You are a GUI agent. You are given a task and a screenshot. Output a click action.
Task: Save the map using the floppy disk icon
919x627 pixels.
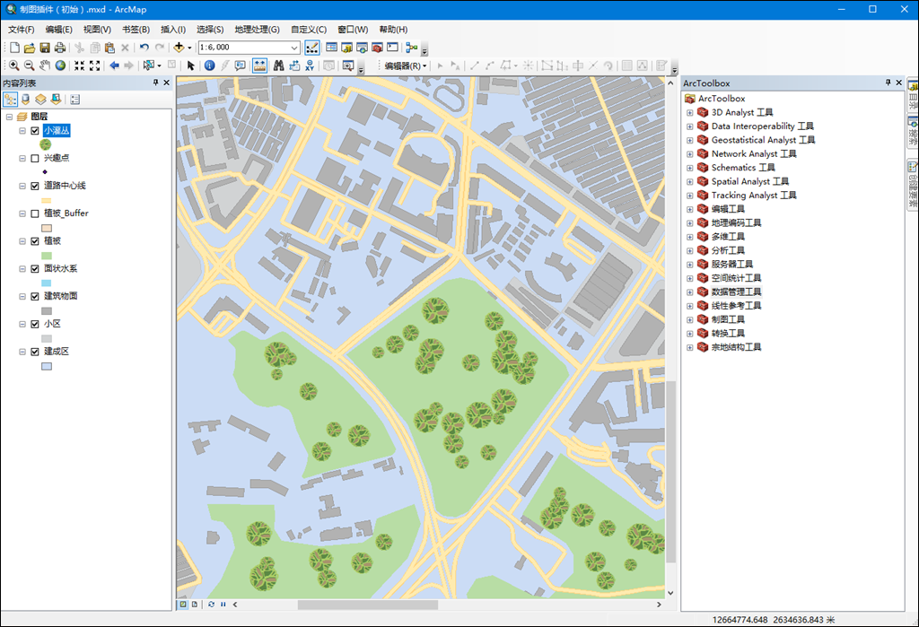tap(45, 48)
